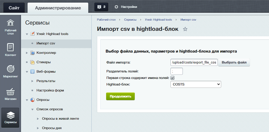Image resolution: width=269 pixels, height=132 pixels.
Task: Click the Опросы pie chart icon
Action: (x=32, y=100)
